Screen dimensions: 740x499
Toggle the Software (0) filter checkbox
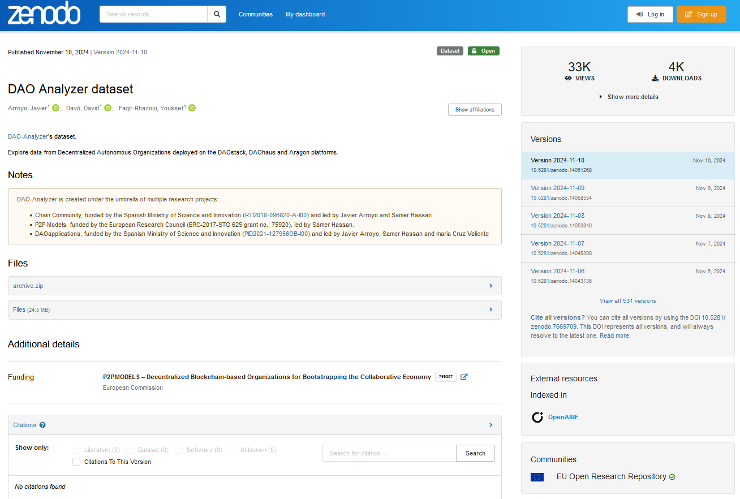pos(179,450)
